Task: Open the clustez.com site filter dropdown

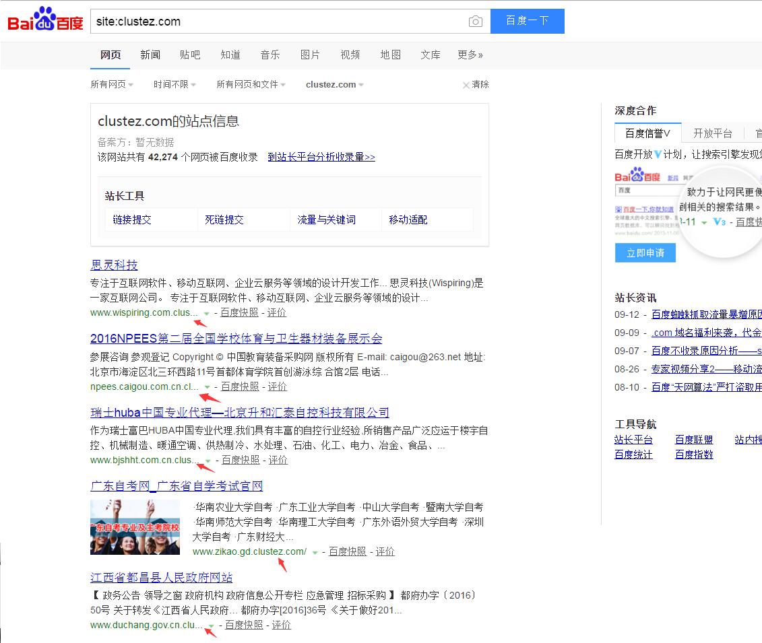Action: (x=334, y=85)
